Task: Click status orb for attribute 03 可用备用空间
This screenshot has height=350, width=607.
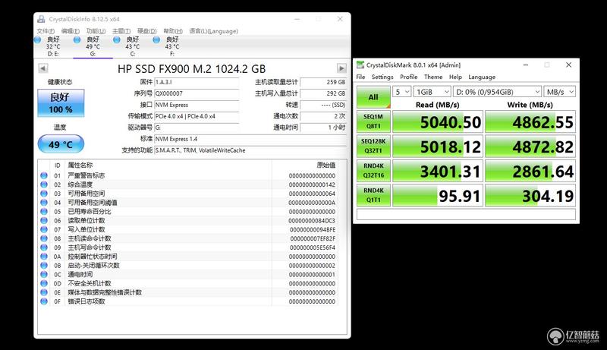Action: 44,194
